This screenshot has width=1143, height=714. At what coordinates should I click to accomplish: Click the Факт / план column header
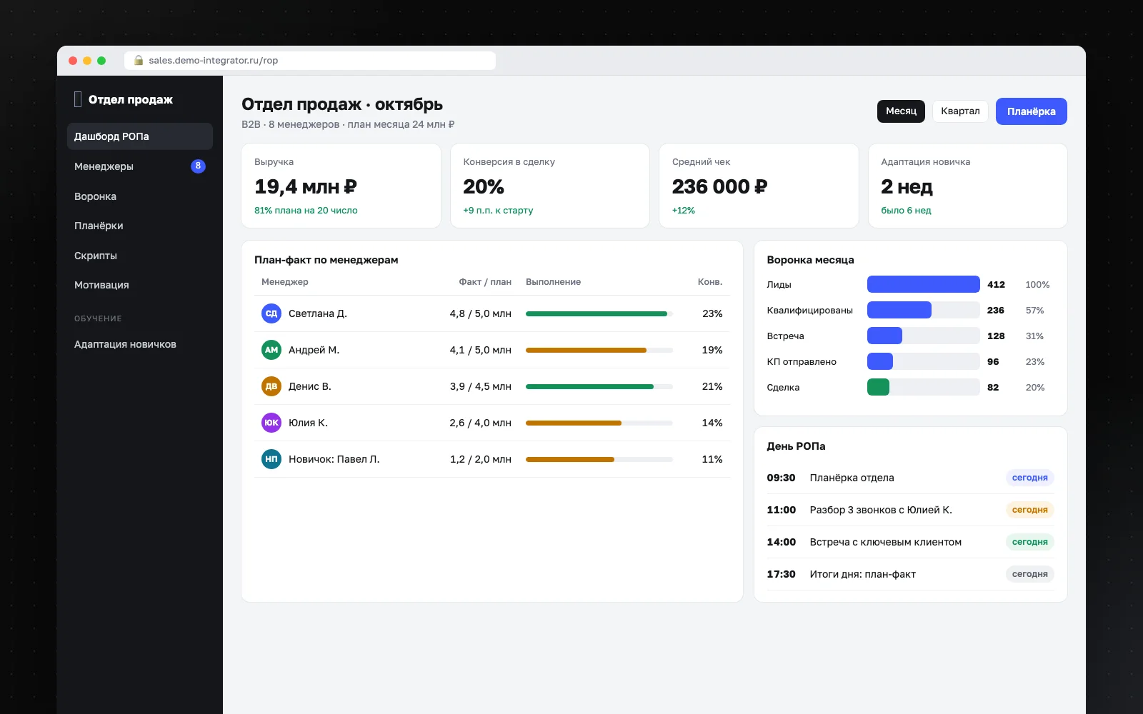pos(485,282)
